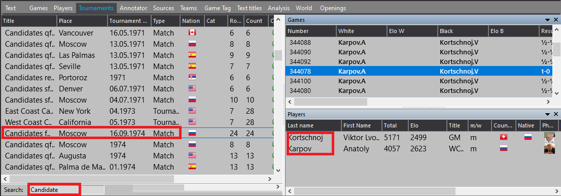Image resolution: width=561 pixels, height=196 pixels.
Task: Select the Augusta 1974 match row
Action: (x=137, y=155)
